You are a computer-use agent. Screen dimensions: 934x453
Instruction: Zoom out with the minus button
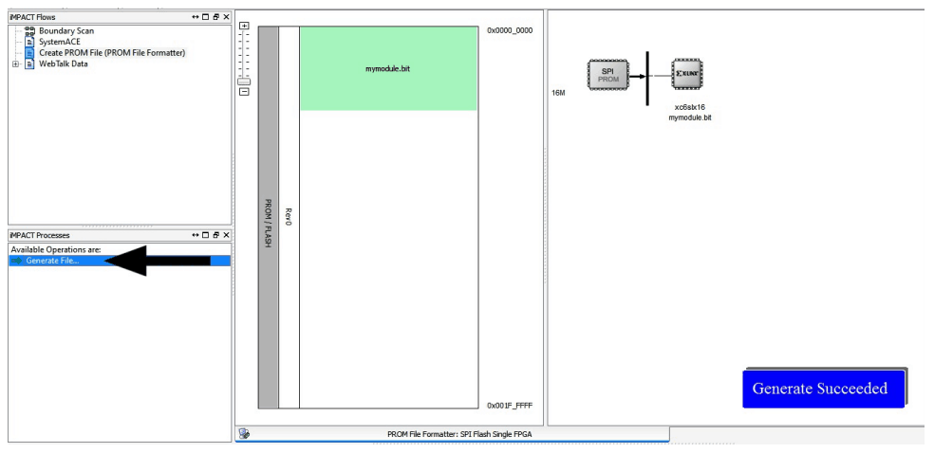pos(244,92)
